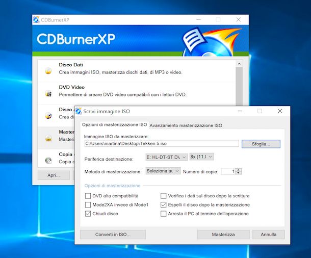This screenshot has width=311, height=258.
Task: Toggle Espelli il disco dopo la masterizzazione
Action: [x=164, y=204]
